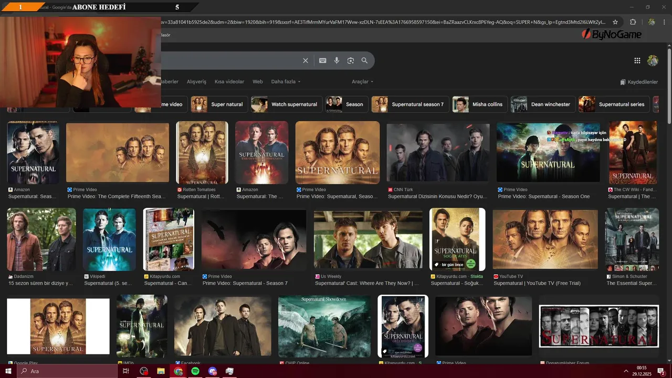The image size is (672, 378).
Task: Open caption '15 sezon süren bir diziye y...'
Action: (40, 283)
